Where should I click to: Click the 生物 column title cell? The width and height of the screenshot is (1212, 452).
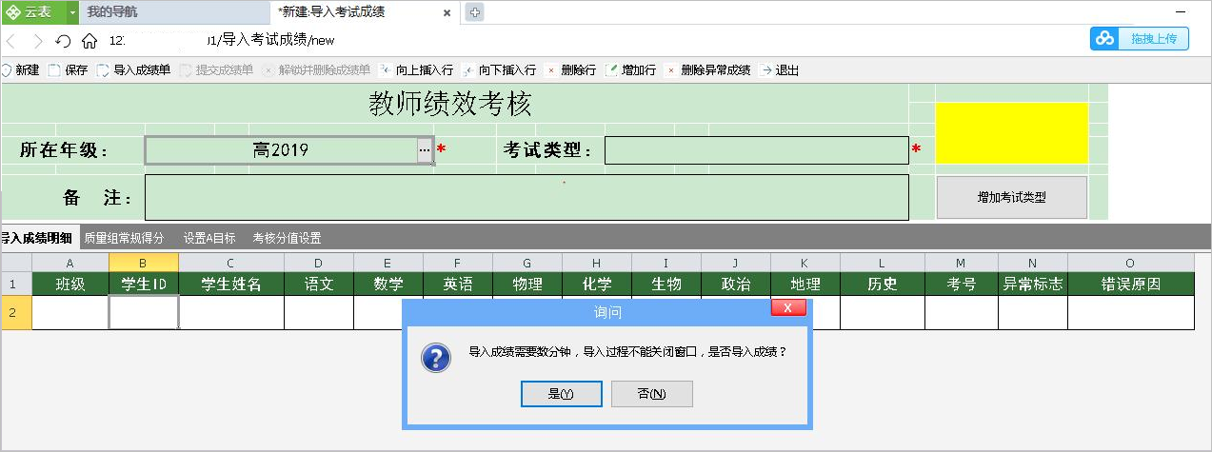[x=666, y=284]
